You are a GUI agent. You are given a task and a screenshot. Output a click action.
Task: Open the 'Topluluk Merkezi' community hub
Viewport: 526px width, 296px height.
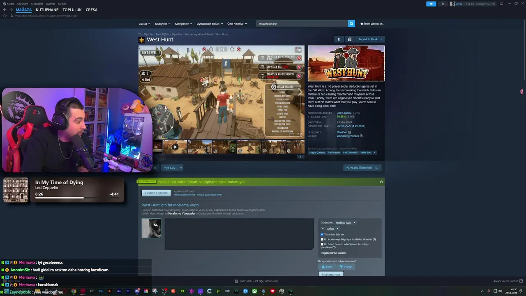pos(370,39)
